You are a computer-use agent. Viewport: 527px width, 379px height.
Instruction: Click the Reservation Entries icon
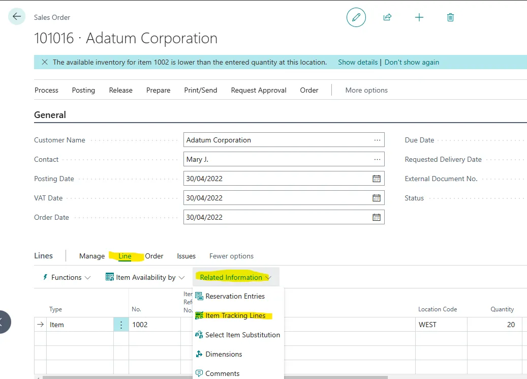click(x=199, y=296)
